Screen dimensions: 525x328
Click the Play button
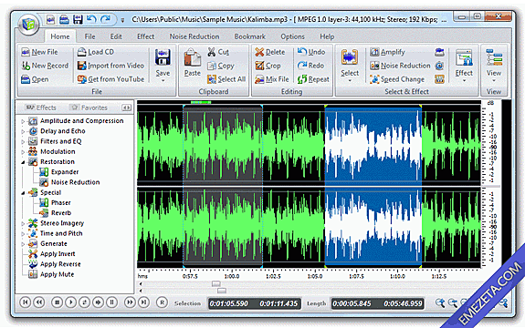coord(70,302)
